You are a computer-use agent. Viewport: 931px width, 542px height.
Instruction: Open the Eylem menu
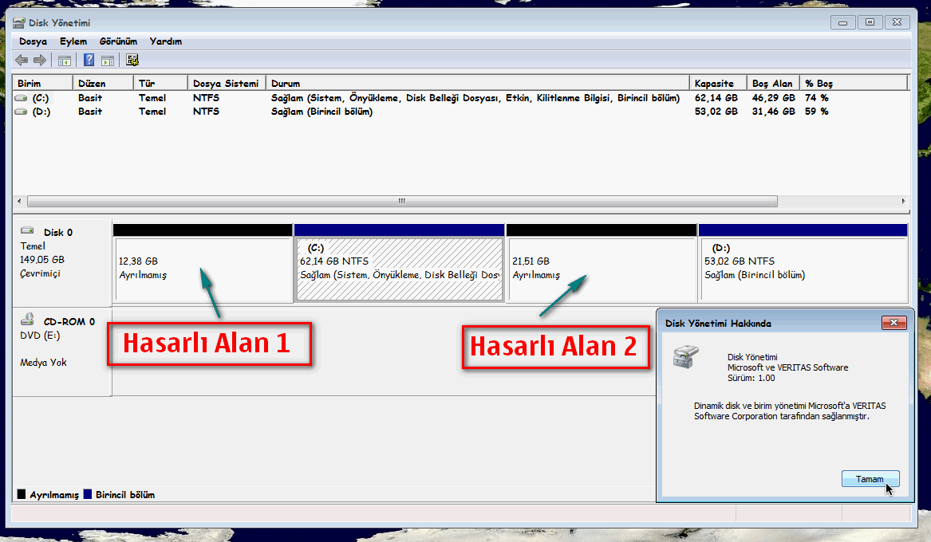[x=73, y=41]
